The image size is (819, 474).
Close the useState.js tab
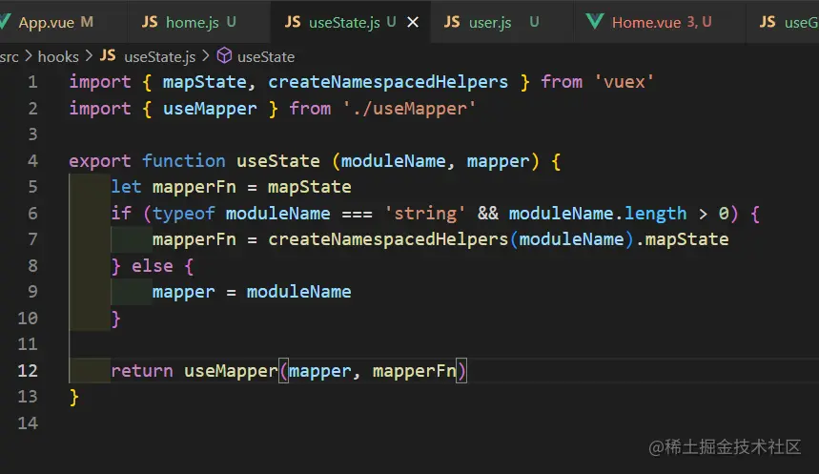pyautogui.click(x=413, y=22)
